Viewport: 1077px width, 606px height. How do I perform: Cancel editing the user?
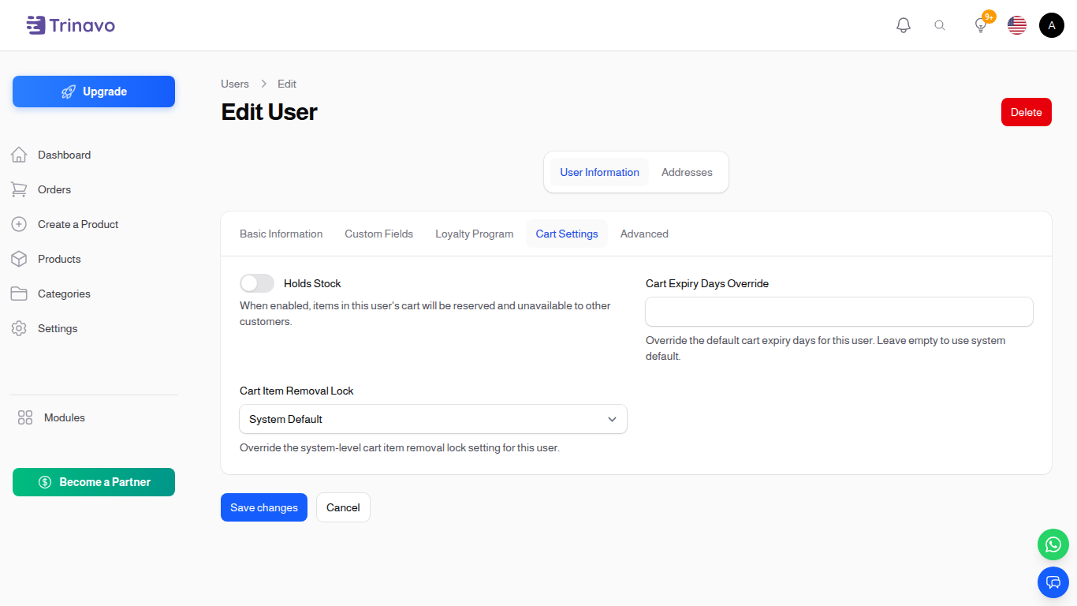point(343,507)
